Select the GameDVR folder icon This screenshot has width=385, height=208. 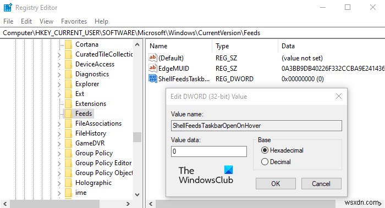[69, 143]
